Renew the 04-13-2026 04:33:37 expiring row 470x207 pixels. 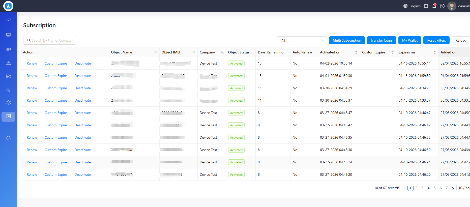[32, 100]
